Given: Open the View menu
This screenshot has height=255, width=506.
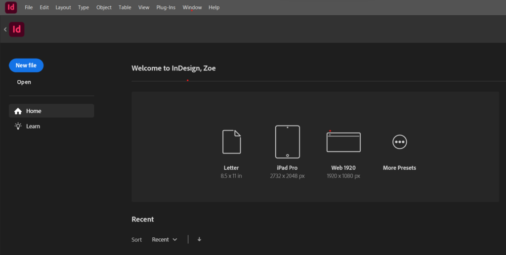Looking at the screenshot, I should [x=144, y=7].
